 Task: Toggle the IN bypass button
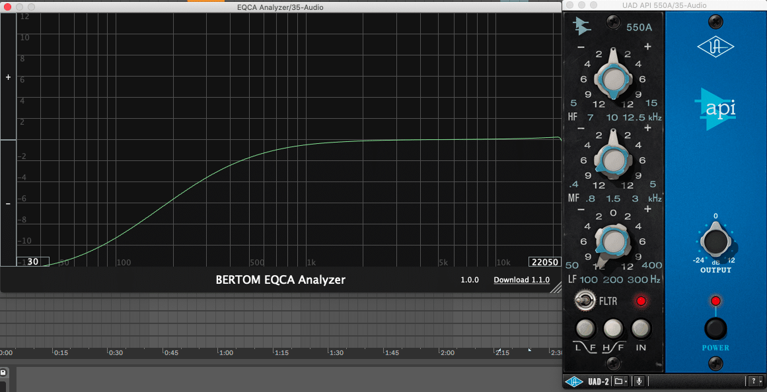coord(641,329)
